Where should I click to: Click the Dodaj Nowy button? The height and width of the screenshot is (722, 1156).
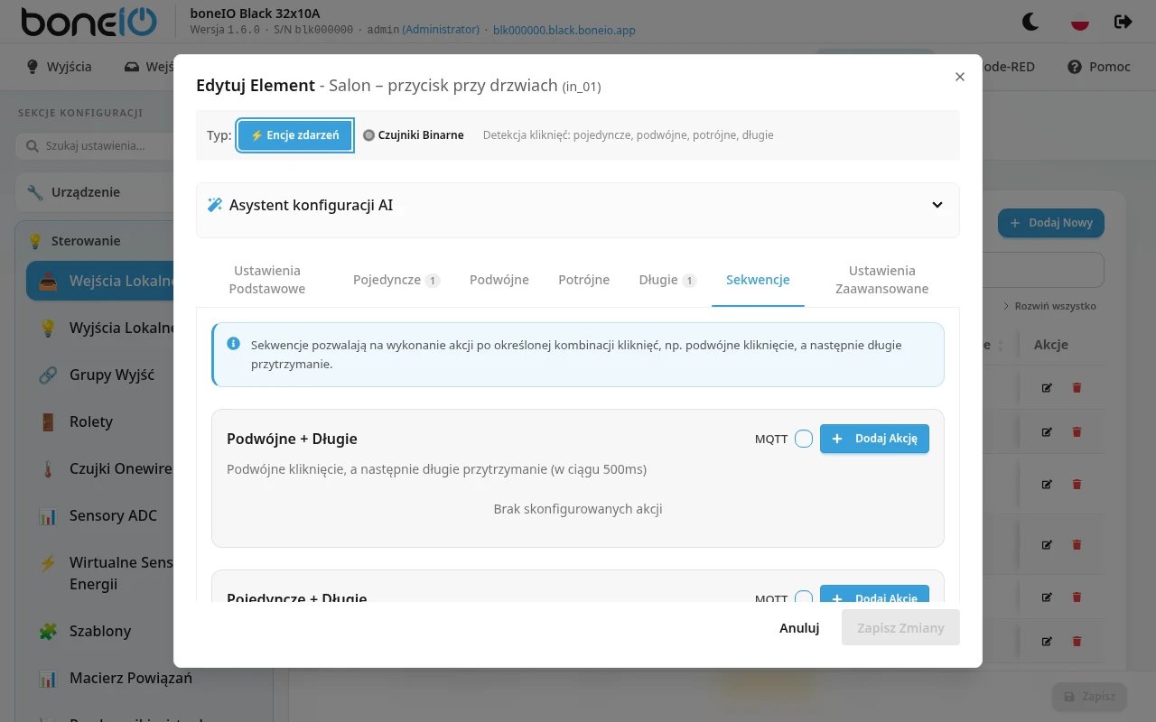click(x=1051, y=223)
